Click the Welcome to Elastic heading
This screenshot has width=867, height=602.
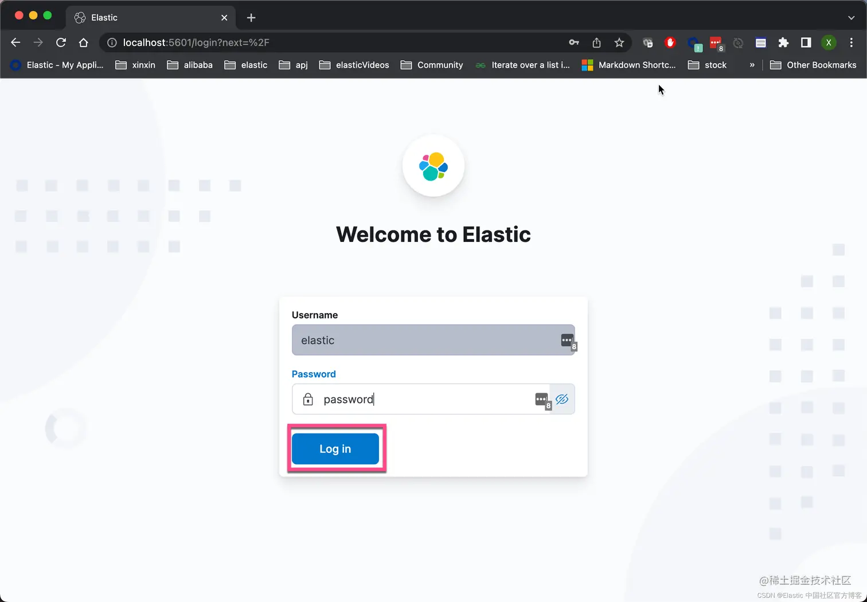click(x=433, y=234)
